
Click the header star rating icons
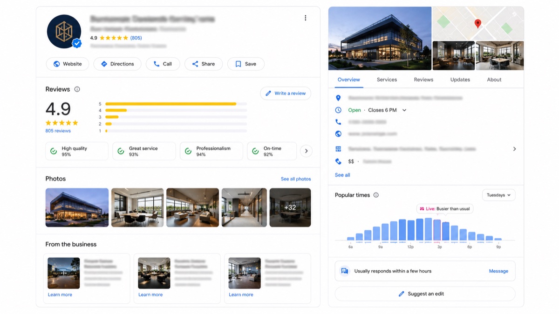(114, 38)
